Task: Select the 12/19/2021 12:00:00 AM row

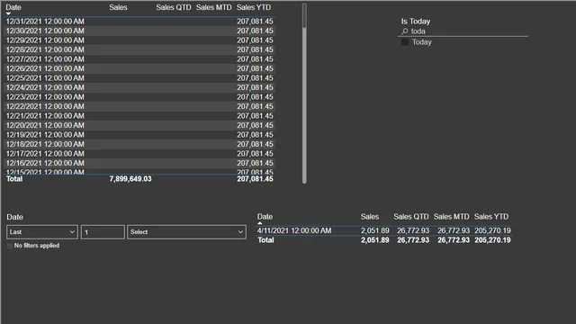Action: pos(139,135)
